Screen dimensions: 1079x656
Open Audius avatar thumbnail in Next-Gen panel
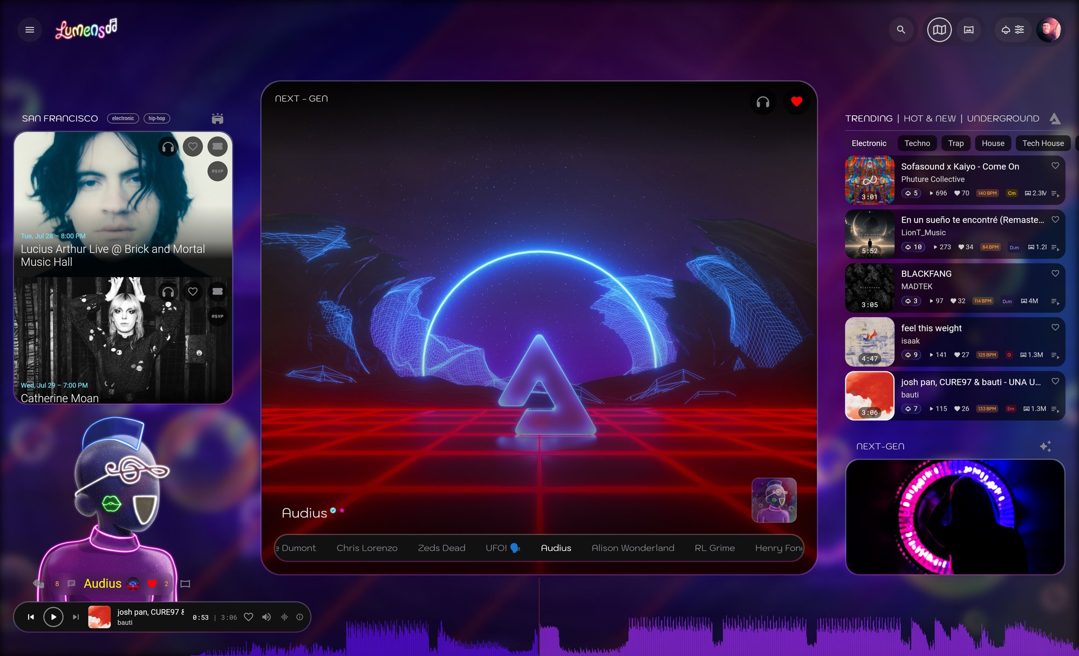[774, 500]
